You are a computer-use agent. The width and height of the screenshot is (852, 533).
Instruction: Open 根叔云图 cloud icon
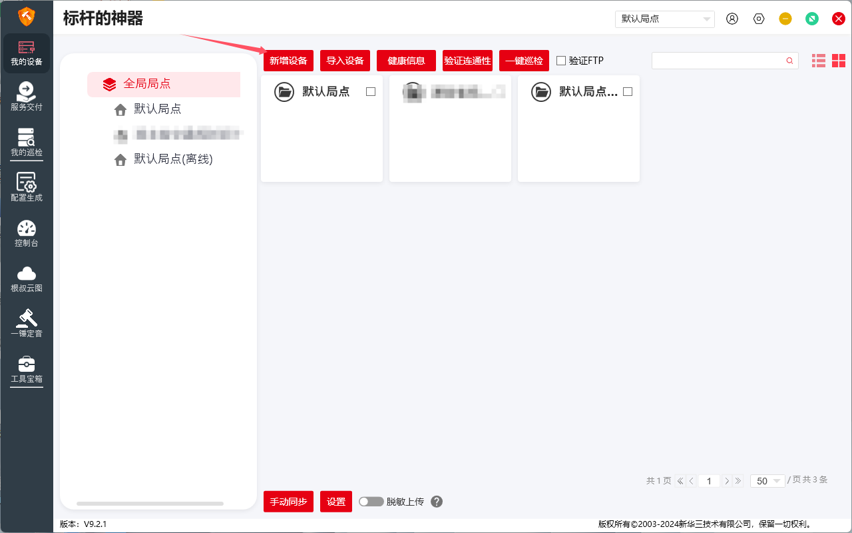coord(27,277)
